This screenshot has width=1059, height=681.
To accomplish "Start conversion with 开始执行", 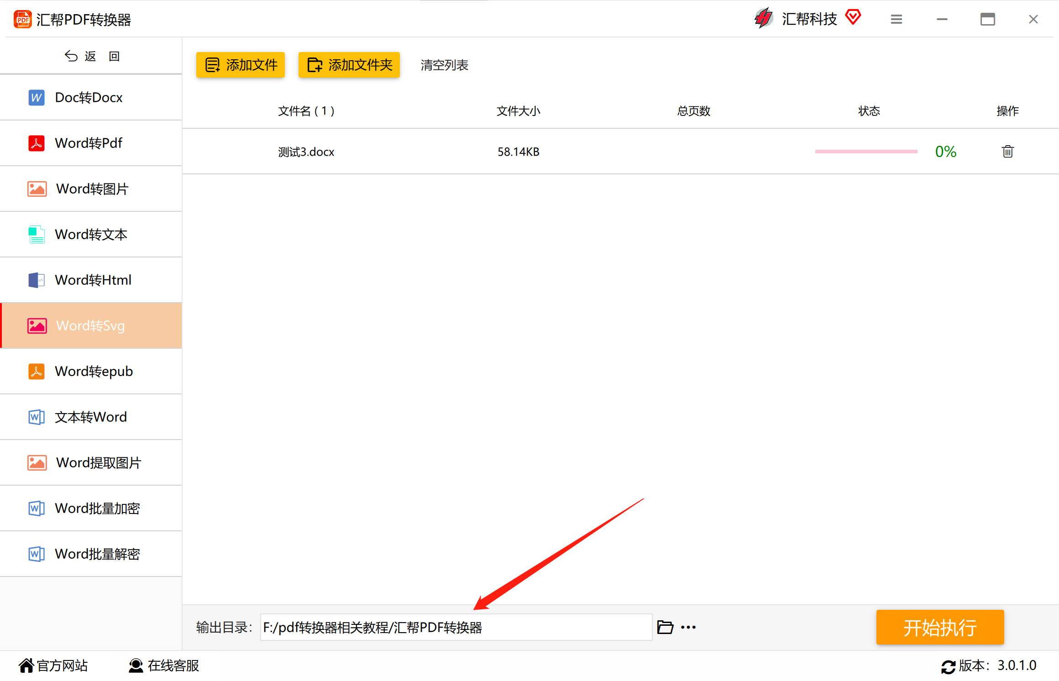I will pyautogui.click(x=940, y=628).
